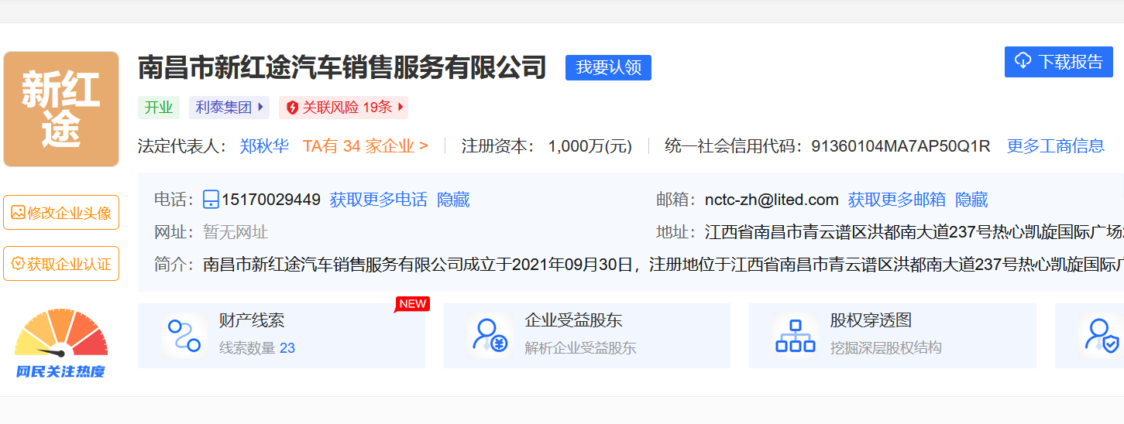Viewport: 1124px width, 424px height.
Task: Open the 企业受益股东 person icon
Action: point(490,335)
